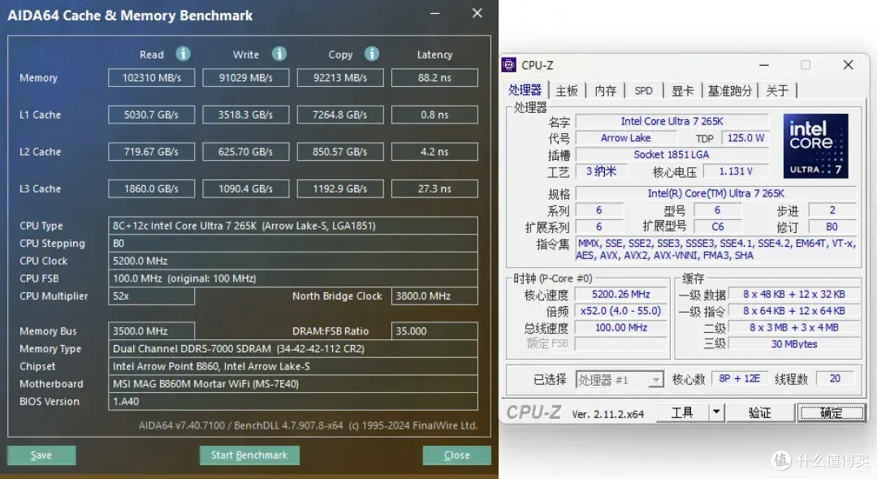Viewport: 877px width, 479px height.
Task: Switch to the 内存 tab in CPU-Z
Action: point(605,91)
